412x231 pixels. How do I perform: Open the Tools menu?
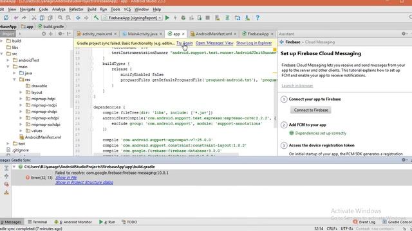coord(115,9)
